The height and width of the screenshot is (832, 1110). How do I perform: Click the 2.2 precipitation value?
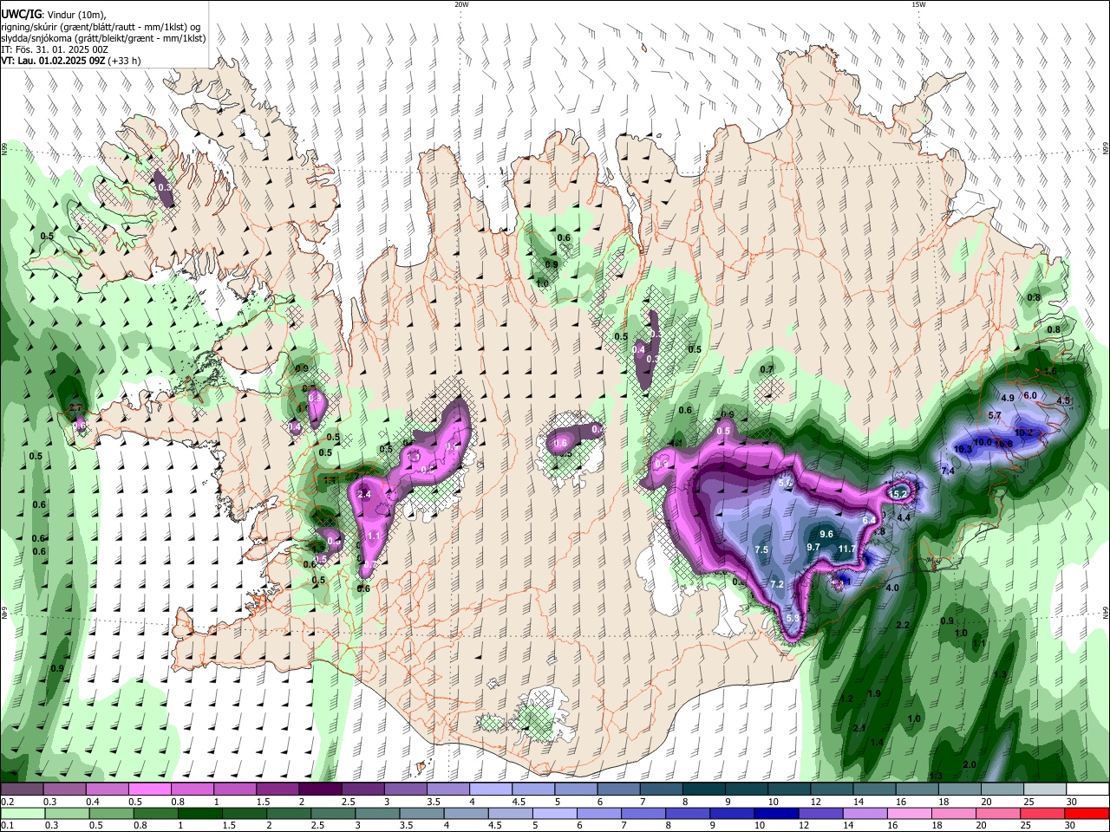(903, 626)
